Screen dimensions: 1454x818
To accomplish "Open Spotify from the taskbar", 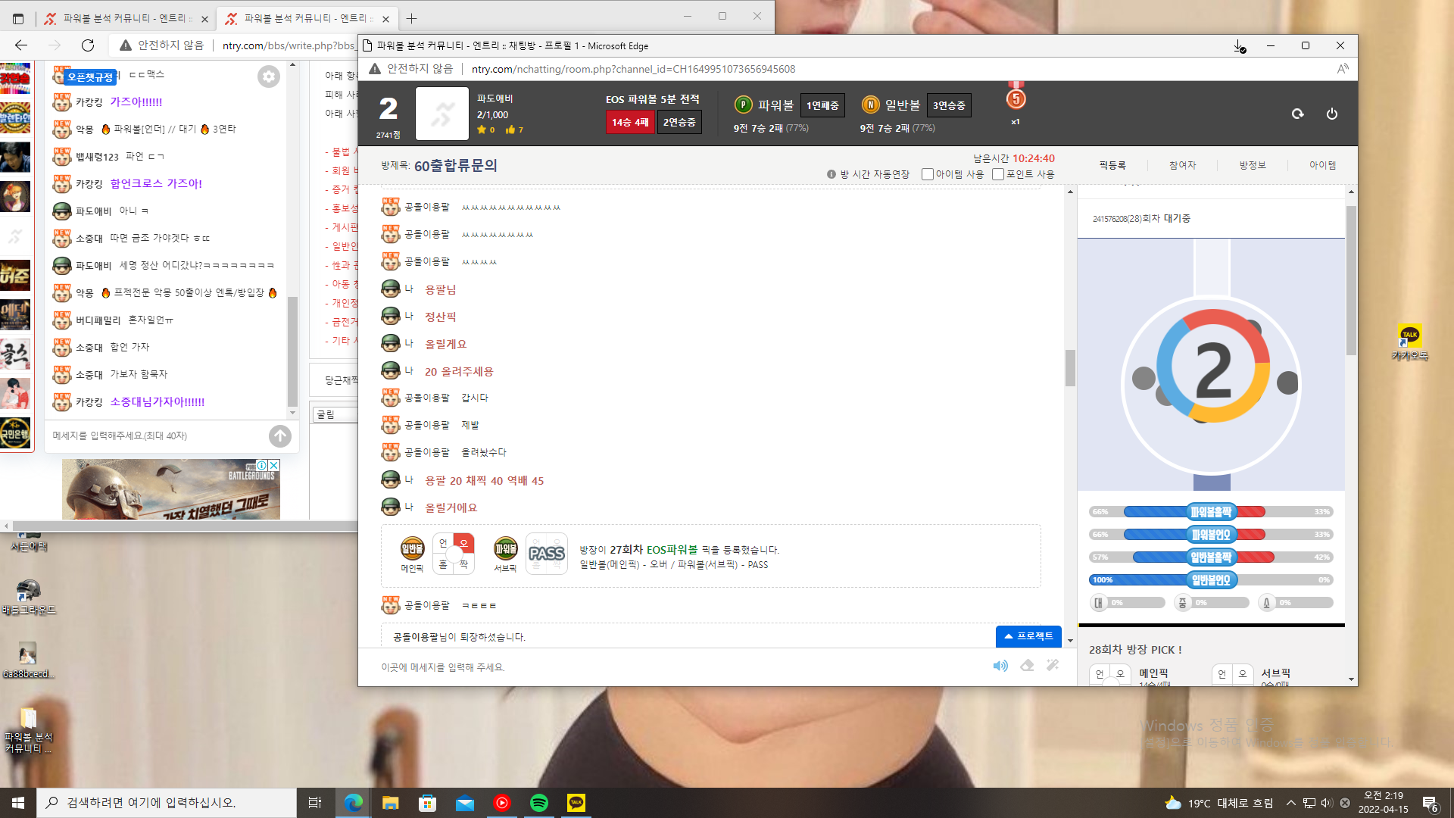I will pyautogui.click(x=539, y=803).
